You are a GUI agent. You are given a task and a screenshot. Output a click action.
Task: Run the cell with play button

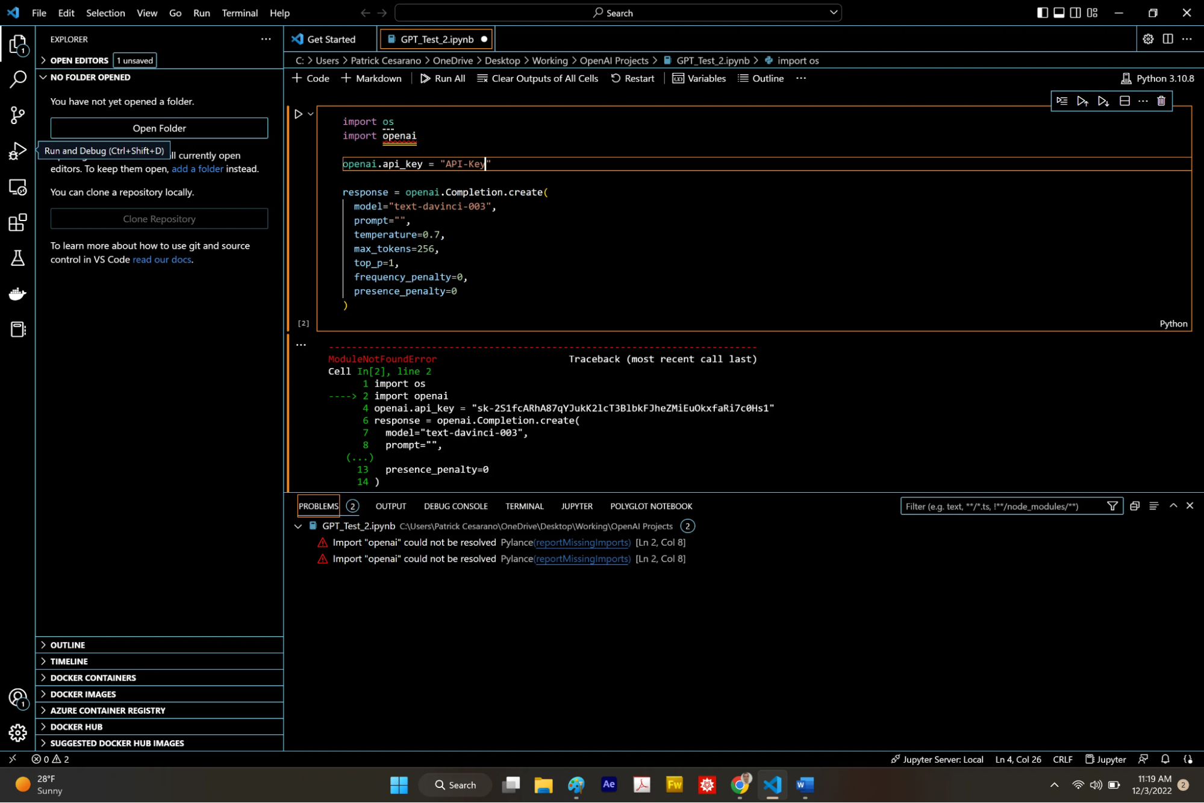(298, 114)
